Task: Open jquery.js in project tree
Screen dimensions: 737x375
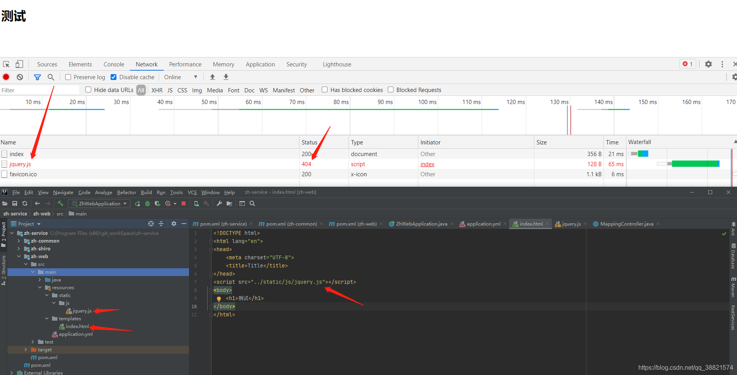Action: coord(82,311)
